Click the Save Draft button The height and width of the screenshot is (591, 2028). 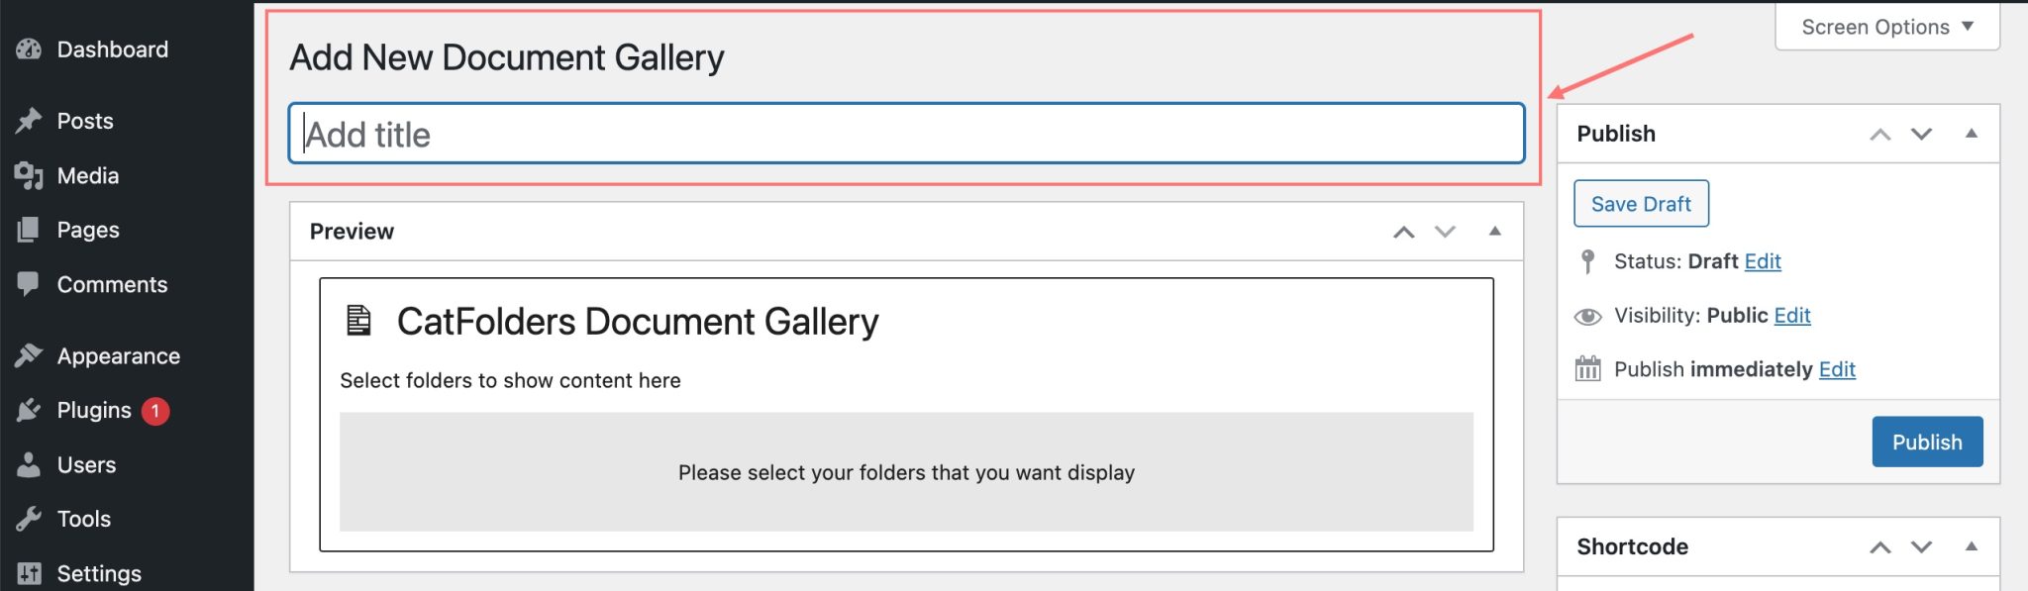coord(1641,203)
